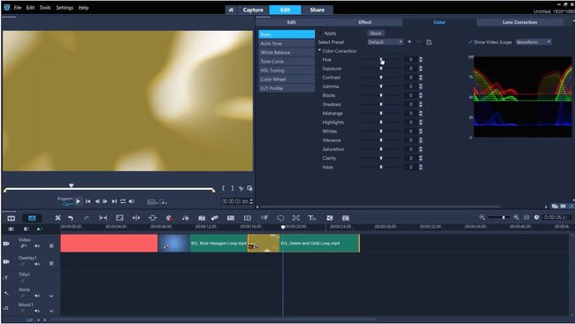
Task: Switch to Timeline view
Action: coord(32,218)
